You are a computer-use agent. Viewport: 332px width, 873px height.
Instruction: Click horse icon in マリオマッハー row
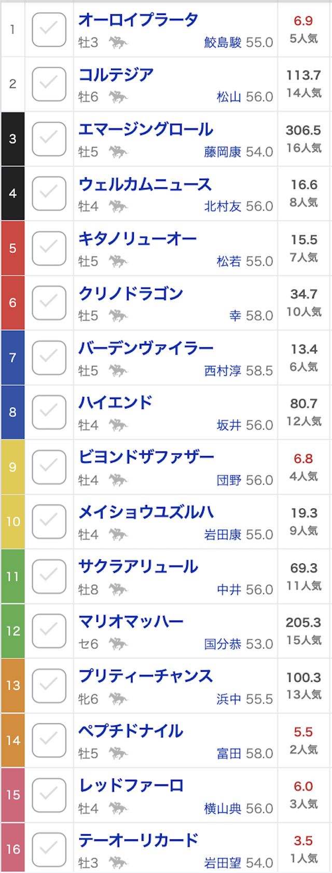tap(118, 644)
